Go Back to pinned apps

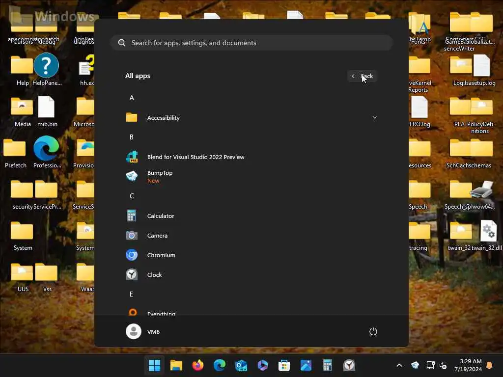[362, 76]
